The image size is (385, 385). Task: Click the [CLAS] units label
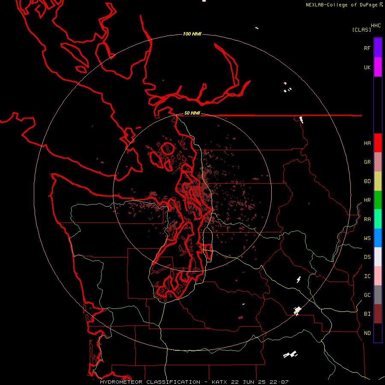tap(361, 30)
